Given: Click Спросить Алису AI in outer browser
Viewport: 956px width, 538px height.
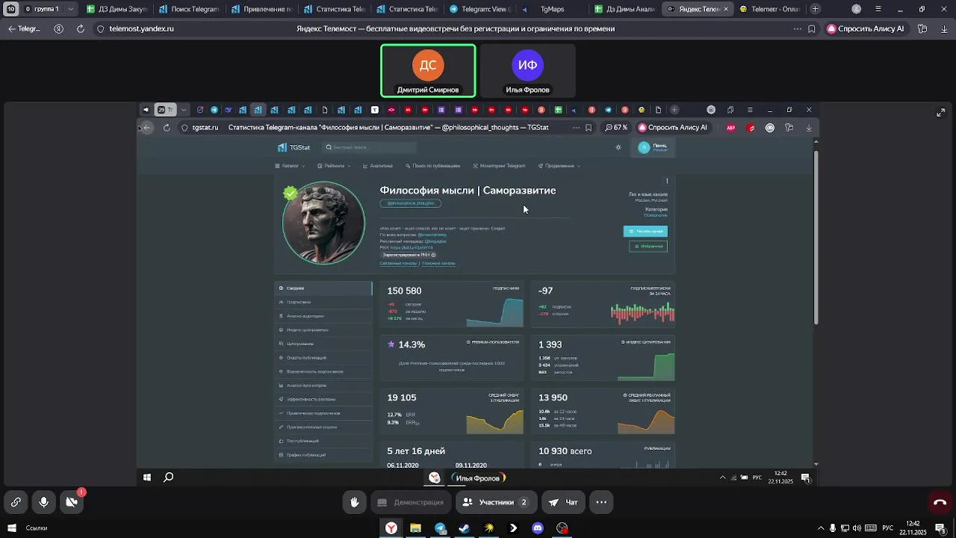Looking at the screenshot, I should [866, 28].
